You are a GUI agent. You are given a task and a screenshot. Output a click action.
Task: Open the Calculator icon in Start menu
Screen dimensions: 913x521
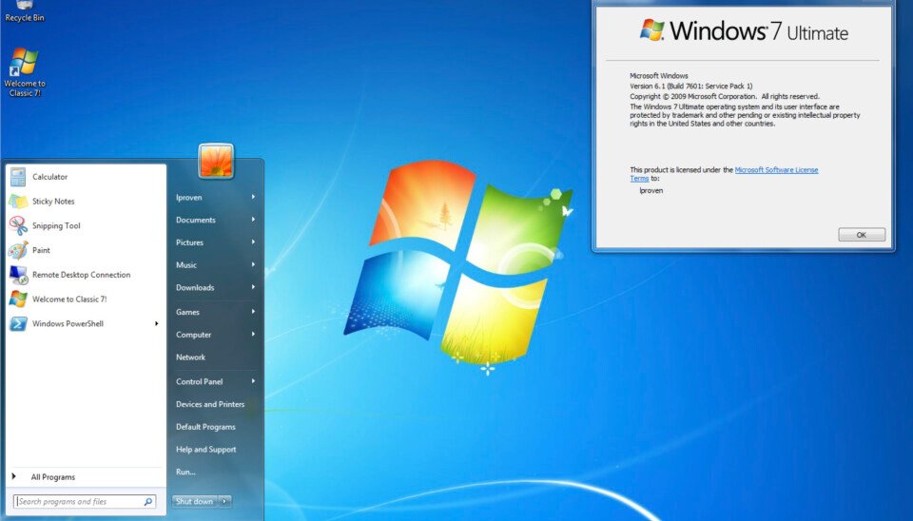point(18,177)
